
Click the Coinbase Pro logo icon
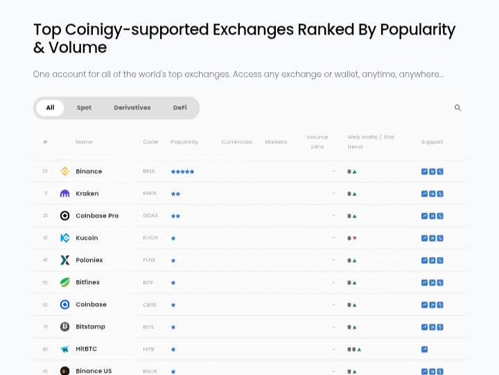pos(64,216)
